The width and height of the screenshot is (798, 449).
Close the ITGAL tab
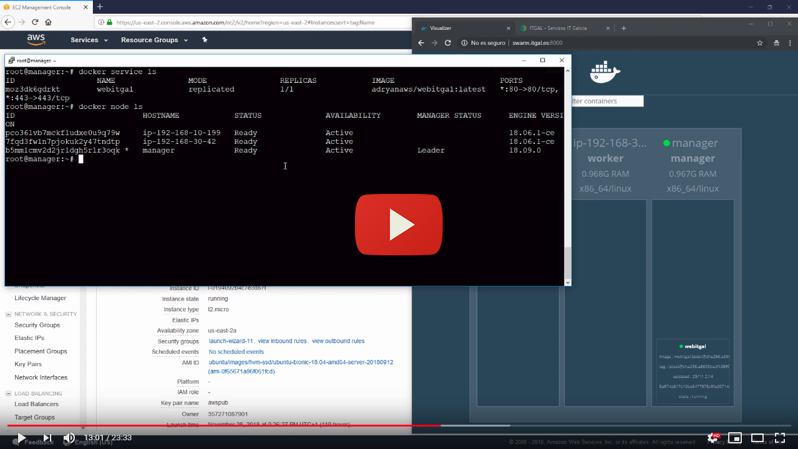pos(608,28)
